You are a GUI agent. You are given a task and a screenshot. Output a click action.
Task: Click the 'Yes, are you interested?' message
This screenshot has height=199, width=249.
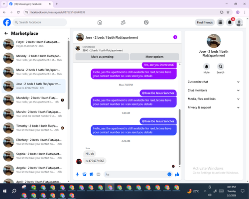[x=159, y=65]
